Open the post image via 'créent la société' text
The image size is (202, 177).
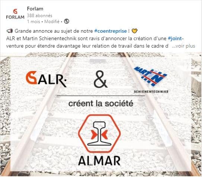coord(101,104)
